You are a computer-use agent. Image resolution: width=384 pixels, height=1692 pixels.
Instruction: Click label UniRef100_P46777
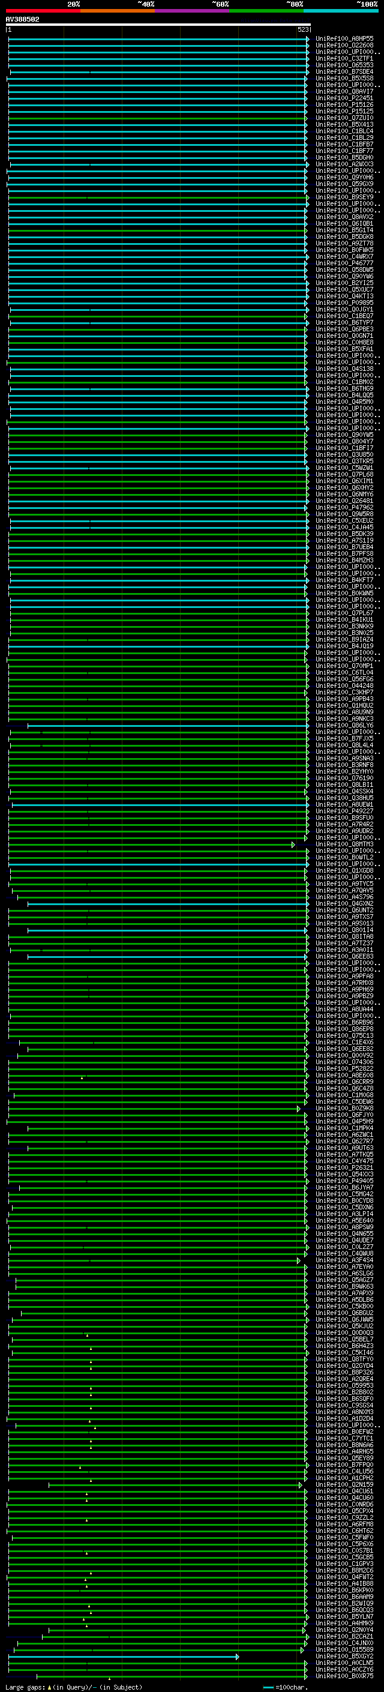pyautogui.click(x=344, y=263)
